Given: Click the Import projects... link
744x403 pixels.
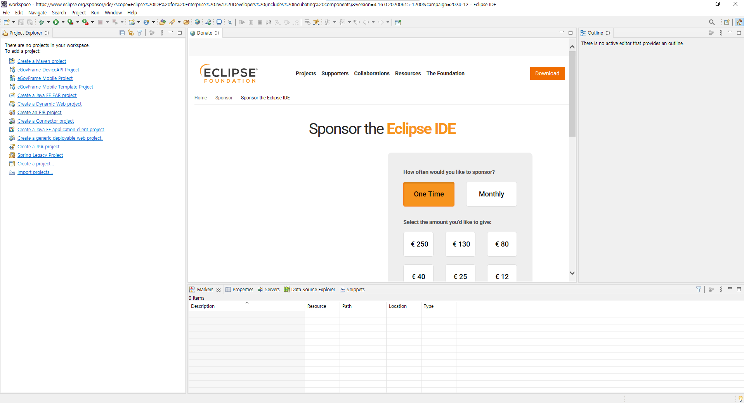Looking at the screenshot, I should click(35, 172).
